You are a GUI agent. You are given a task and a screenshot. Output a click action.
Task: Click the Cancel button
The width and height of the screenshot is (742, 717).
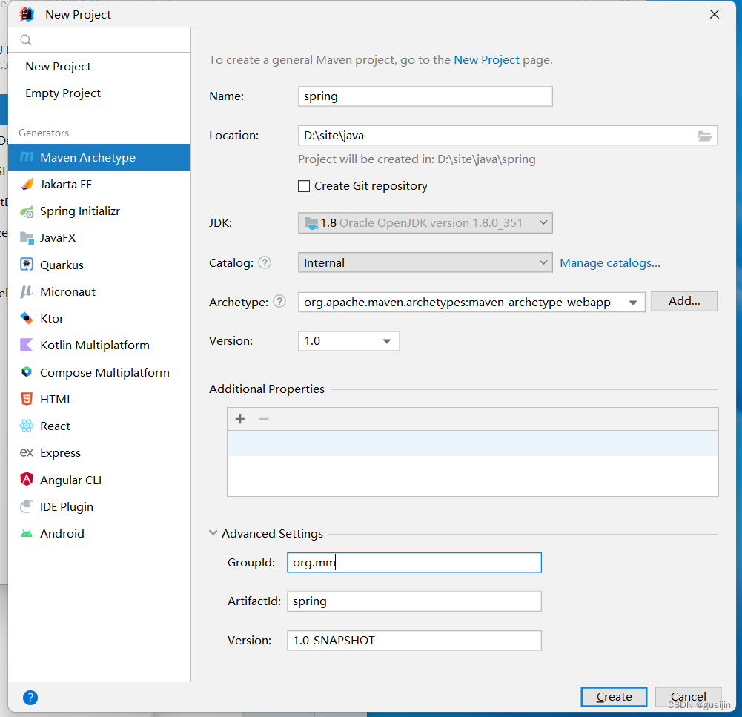pyautogui.click(x=688, y=697)
